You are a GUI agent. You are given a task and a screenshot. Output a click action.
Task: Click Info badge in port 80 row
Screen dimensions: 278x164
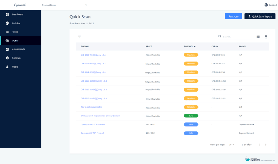191,133
